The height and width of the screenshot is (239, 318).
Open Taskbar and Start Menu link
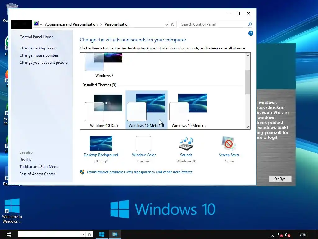[39, 167]
